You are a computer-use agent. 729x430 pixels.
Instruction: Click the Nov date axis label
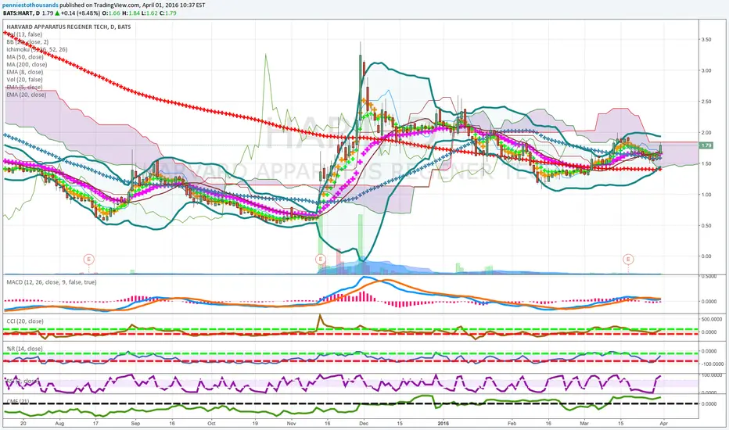click(291, 424)
